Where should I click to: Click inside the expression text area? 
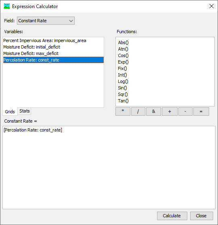click(x=109, y=168)
